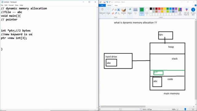Open the Image select group

click(x=108, y=11)
